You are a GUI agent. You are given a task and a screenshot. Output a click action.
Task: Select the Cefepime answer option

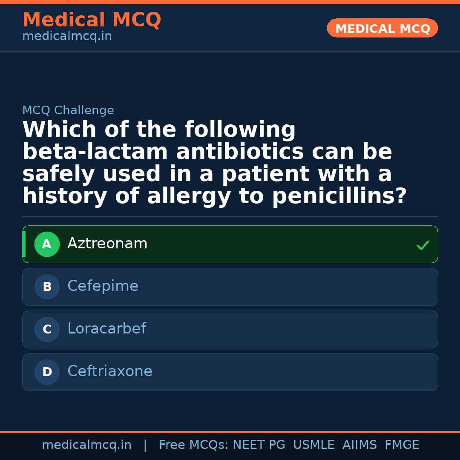pyautogui.click(x=230, y=287)
